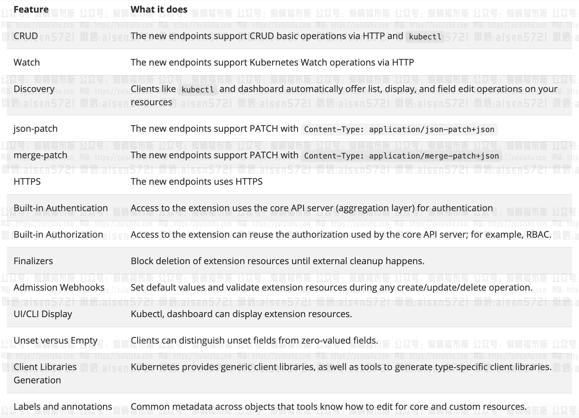Image resolution: width=579 pixels, height=418 pixels.
Task: Click the kubectl code in the Discovery row
Action: point(198,90)
